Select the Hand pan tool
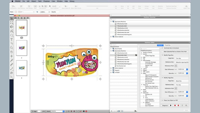The height and width of the screenshot is (113, 200). 12,52
